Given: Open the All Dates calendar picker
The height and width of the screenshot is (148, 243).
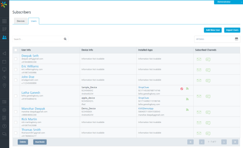Looking at the screenshot, I should tap(237, 39).
